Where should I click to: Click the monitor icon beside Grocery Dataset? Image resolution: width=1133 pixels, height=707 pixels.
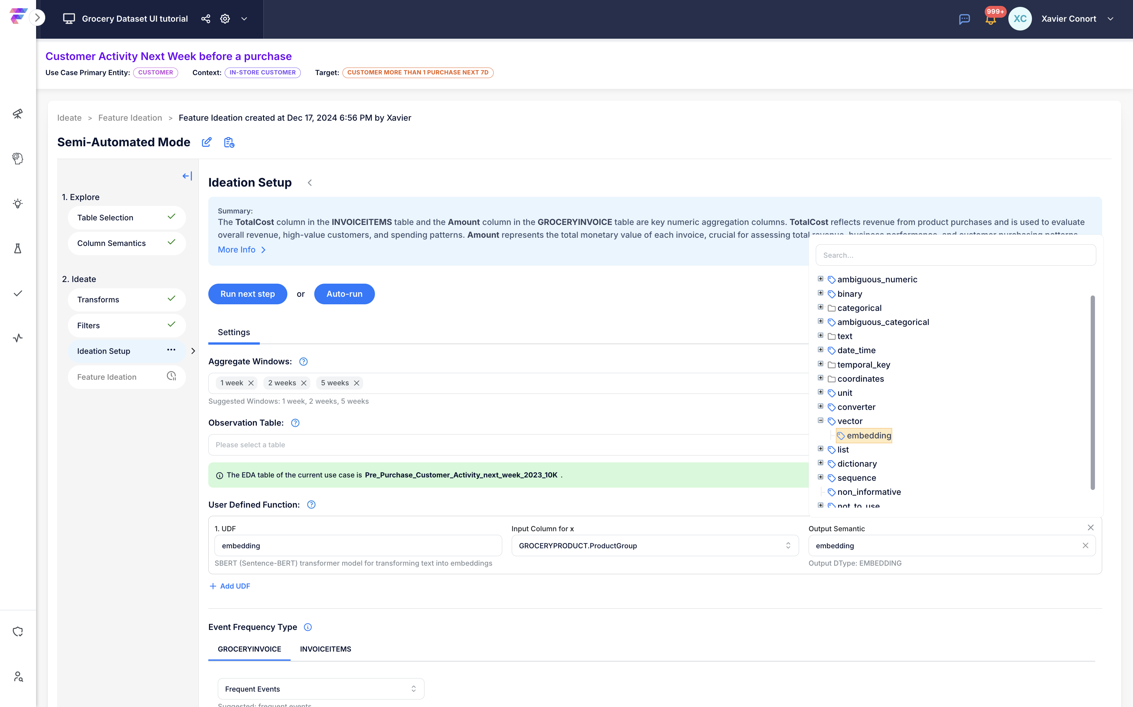tap(69, 19)
